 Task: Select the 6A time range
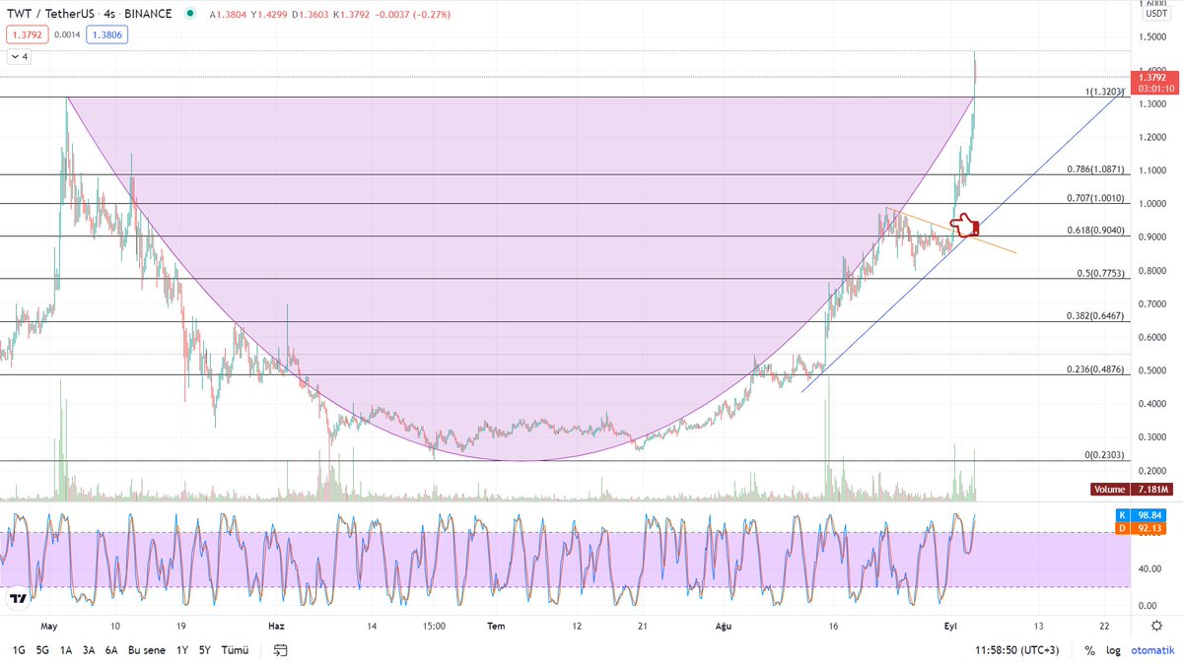tap(111, 650)
